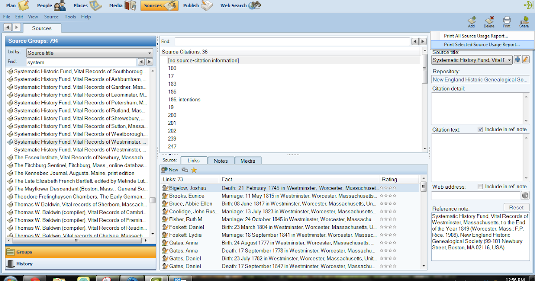535x281 pixels.
Task: Open the Source menu
Action: point(51,17)
